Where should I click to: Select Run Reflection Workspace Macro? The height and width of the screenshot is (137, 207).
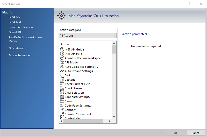click(x=25, y=39)
